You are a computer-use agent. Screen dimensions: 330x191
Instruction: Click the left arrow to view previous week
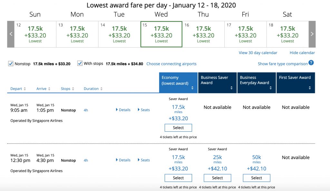pos(11,33)
